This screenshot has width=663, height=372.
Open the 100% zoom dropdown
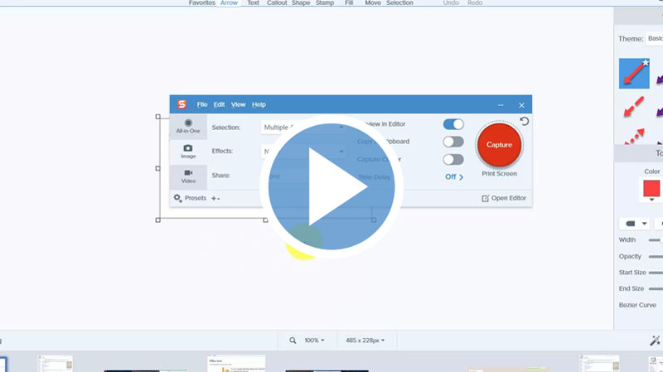(x=314, y=341)
